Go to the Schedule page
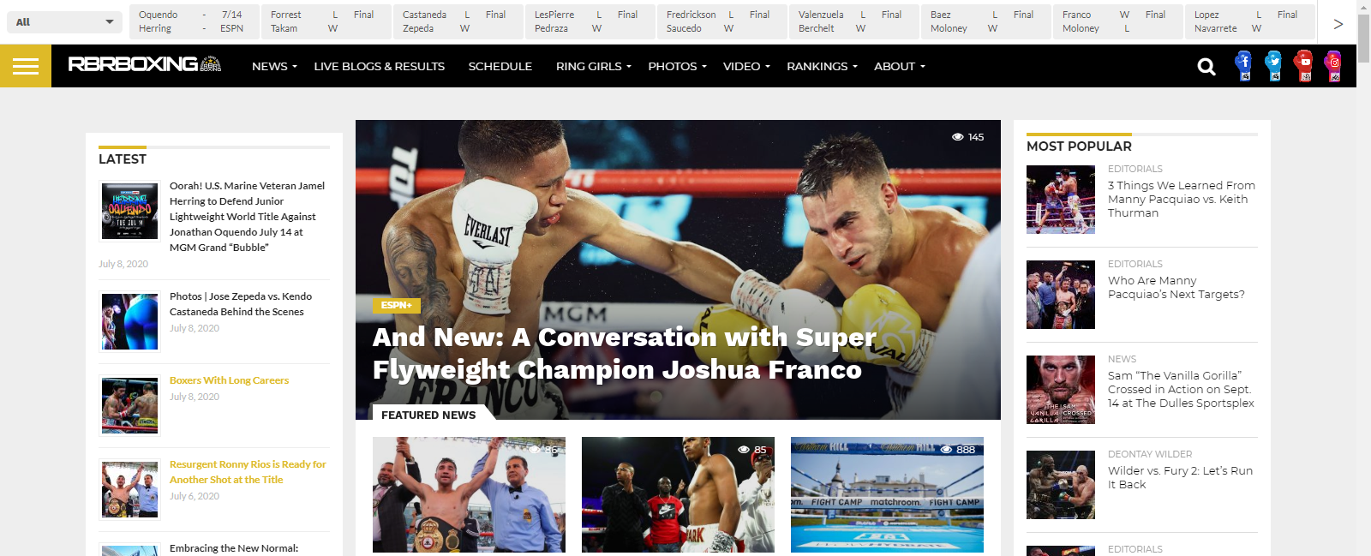The width and height of the screenshot is (1371, 556). pyautogui.click(x=500, y=66)
